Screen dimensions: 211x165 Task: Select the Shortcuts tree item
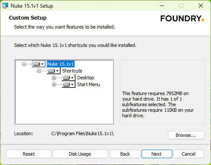pos(72,71)
